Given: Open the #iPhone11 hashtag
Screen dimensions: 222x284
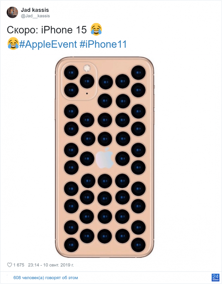Looking at the screenshot, I should [103, 44].
